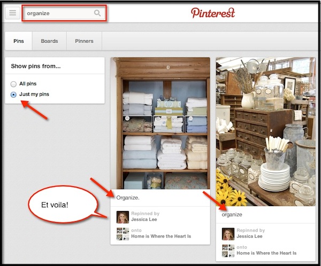Click the search magnifier icon
This screenshot has height=266, width=321.
coord(97,13)
